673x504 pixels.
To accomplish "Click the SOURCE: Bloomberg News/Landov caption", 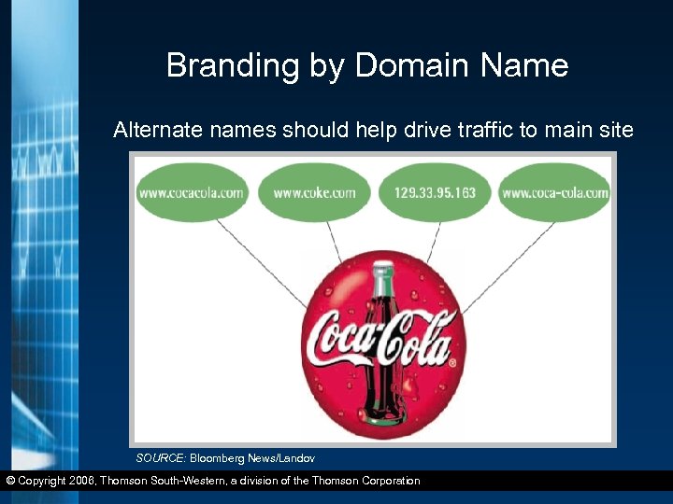I will click(225, 458).
